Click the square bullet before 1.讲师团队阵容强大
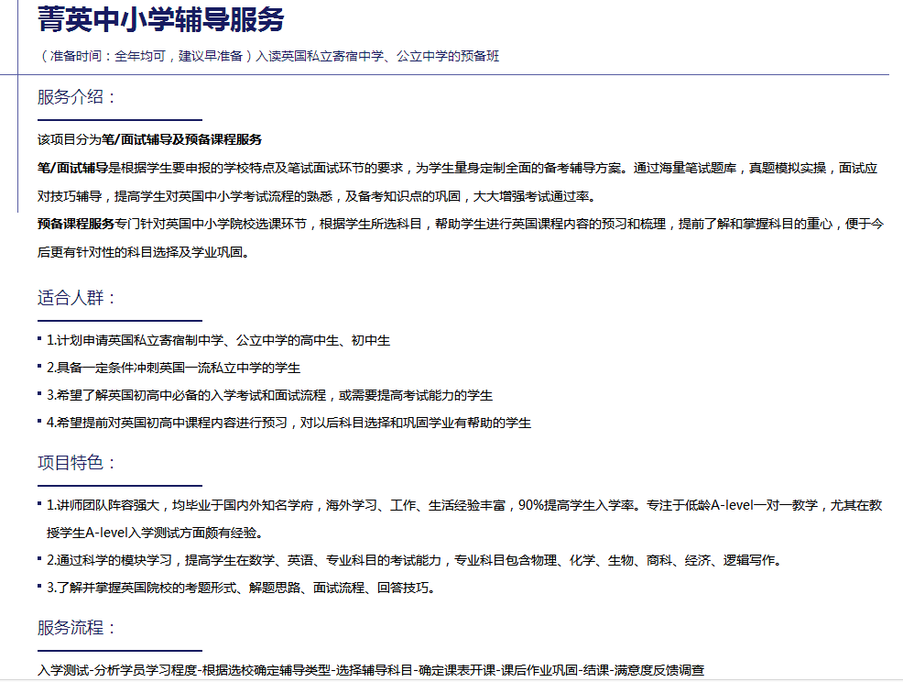This screenshot has width=903, height=682. (x=39, y=503)
